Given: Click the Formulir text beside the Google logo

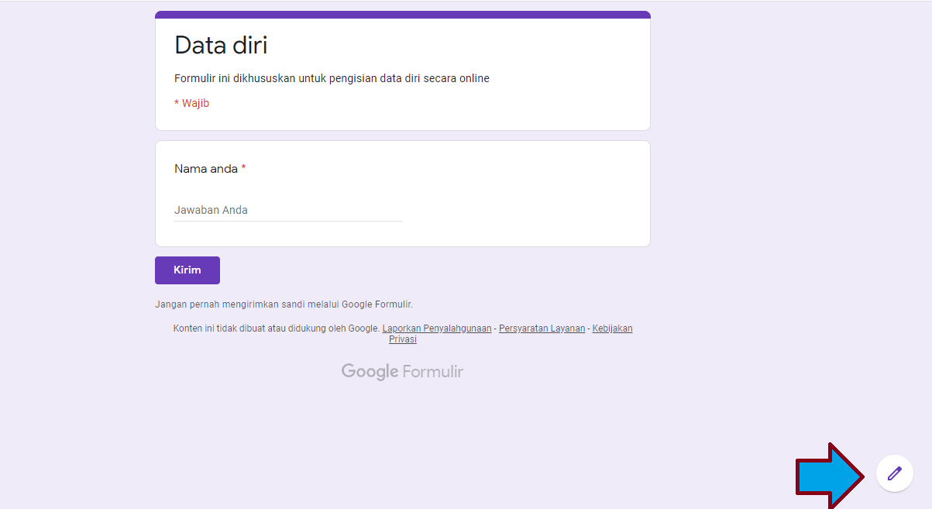Looking at the screenshot, I should click(434, 371).
